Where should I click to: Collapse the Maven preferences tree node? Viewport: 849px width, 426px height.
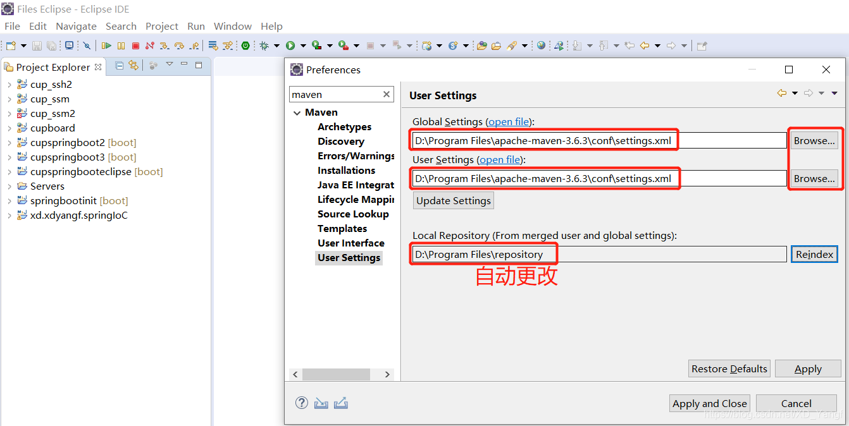pyautogui.click(x=297, y=113)
